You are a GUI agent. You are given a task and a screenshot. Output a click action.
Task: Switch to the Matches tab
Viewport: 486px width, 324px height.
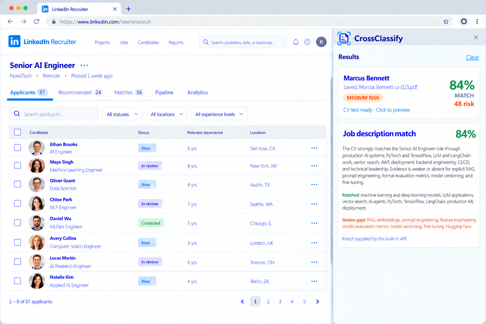129,92
